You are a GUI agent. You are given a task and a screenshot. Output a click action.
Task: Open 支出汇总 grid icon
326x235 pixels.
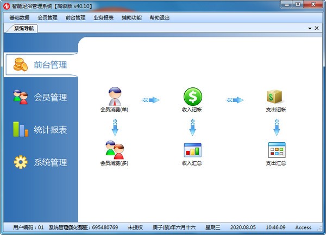276,150
